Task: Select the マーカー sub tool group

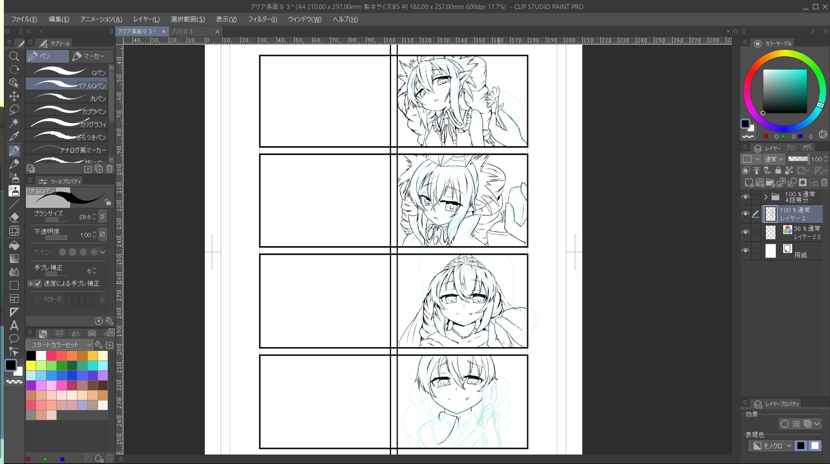Action: (x=93, y=56)
